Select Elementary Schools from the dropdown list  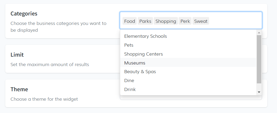tap(146, 36)
